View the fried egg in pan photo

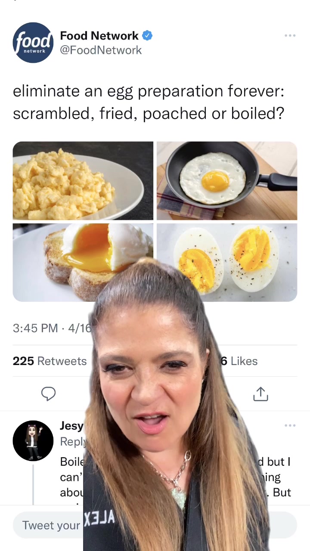point(227,181)
